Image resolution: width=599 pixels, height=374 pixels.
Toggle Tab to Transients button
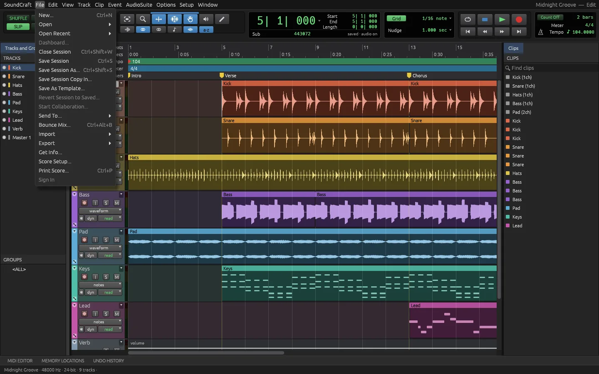click(x=127, y=30)
